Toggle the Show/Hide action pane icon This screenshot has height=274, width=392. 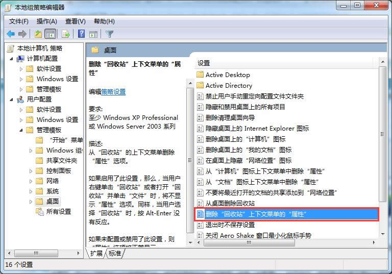pyautogui.click(x=93, y=34)
